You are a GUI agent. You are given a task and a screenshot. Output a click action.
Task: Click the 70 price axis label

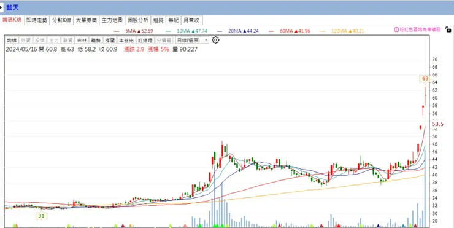434,60
